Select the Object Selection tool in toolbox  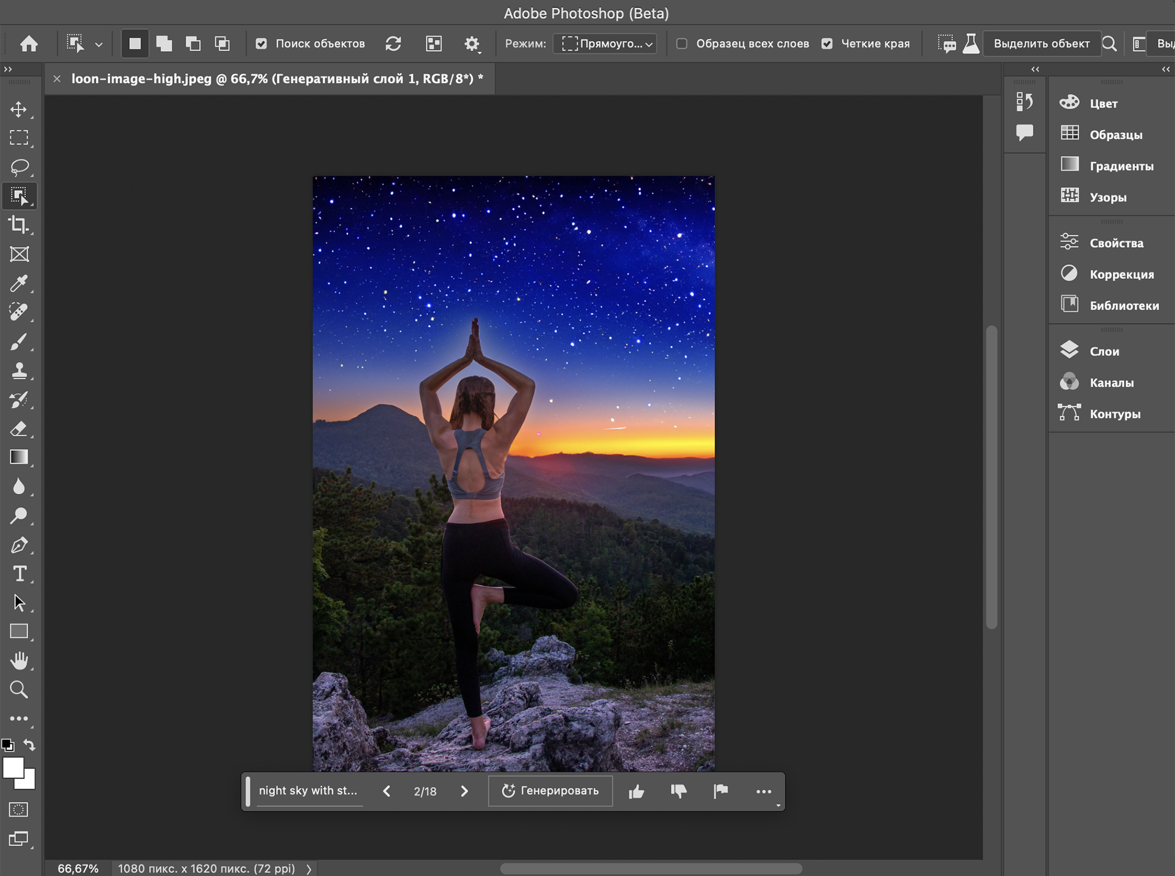19,196
